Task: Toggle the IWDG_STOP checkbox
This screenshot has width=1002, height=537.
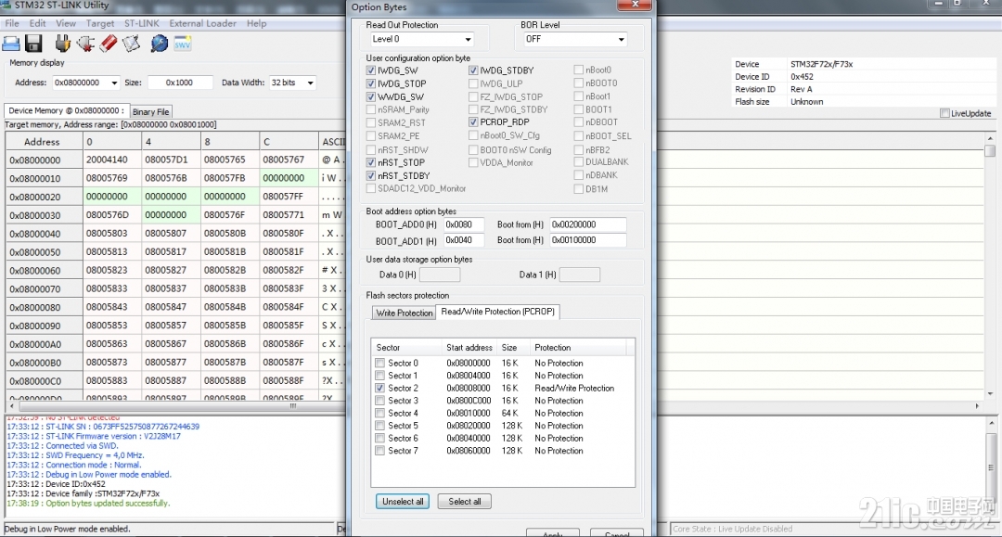Action: [370, 83]
